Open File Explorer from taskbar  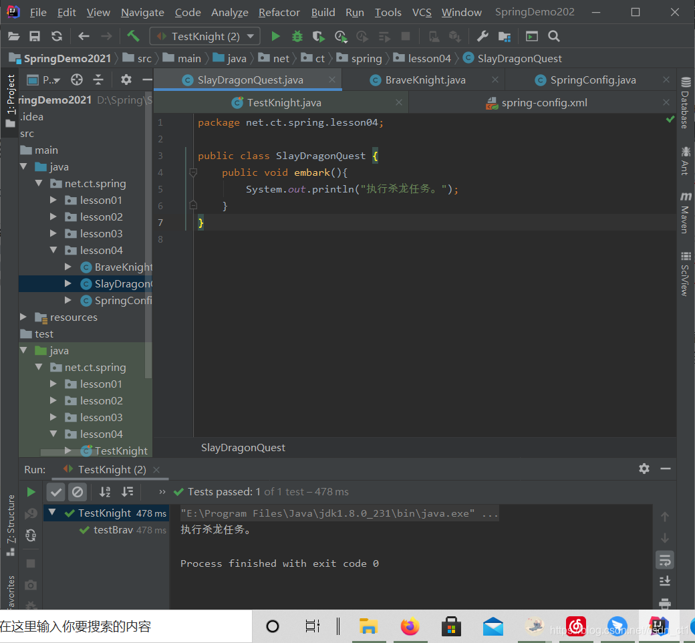coord(368,626)
